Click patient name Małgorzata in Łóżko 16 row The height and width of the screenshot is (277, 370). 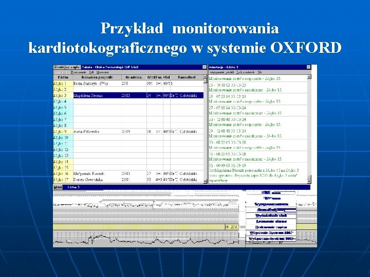click(89, 173)
